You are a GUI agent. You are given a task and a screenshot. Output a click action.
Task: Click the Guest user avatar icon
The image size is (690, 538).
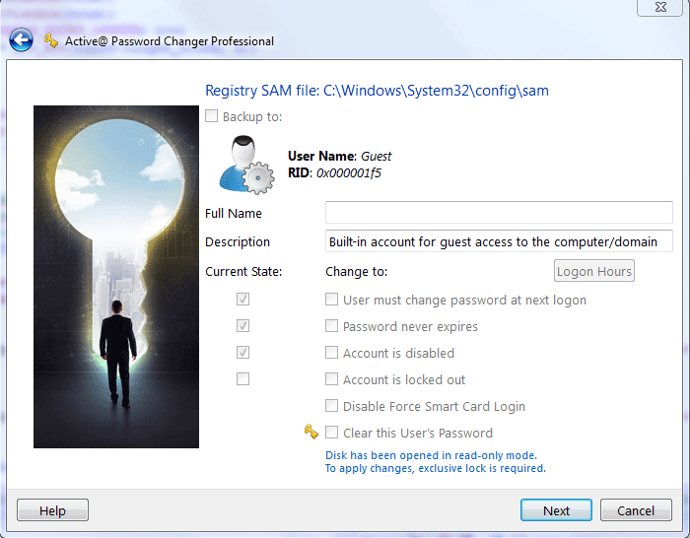point(246,165)
